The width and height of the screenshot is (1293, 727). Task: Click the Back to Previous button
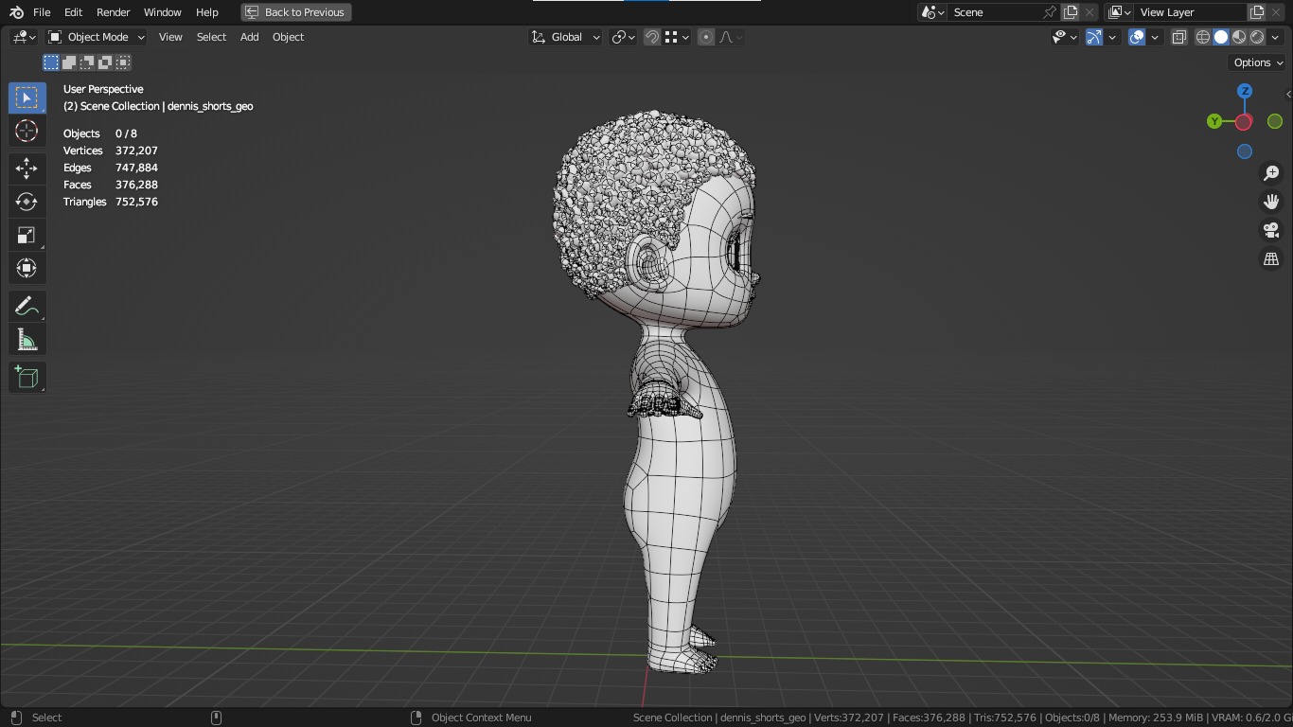point(296,12)
